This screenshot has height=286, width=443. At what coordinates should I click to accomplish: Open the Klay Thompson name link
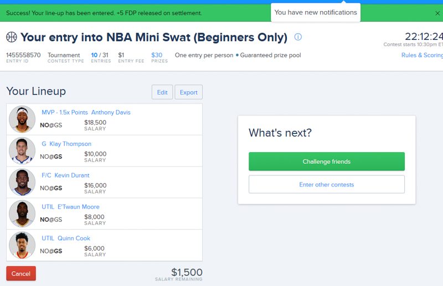pos(70,144)
